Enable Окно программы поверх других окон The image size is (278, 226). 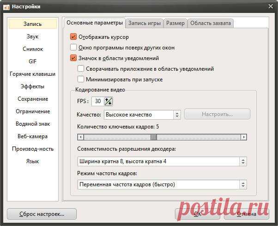click(73, 47)
